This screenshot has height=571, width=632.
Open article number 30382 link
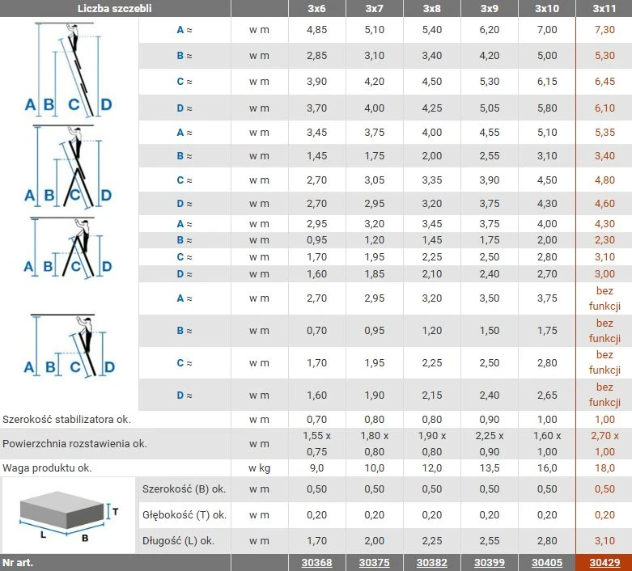pyautogui.click(x=431, y=563)
